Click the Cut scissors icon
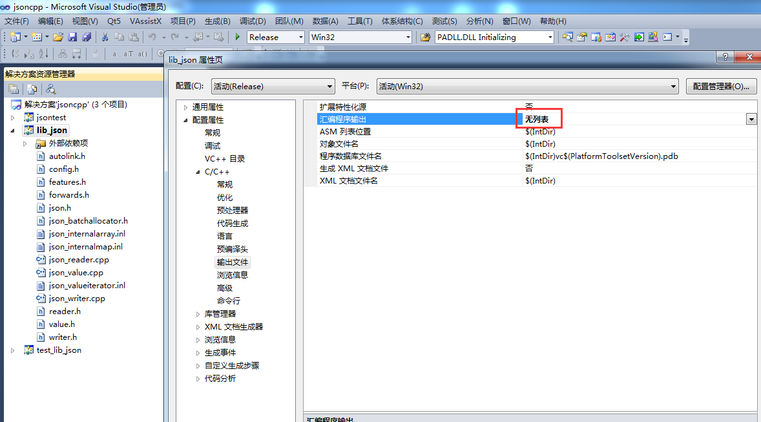Screen dimensions: 761x422 [x=105, y=37]
